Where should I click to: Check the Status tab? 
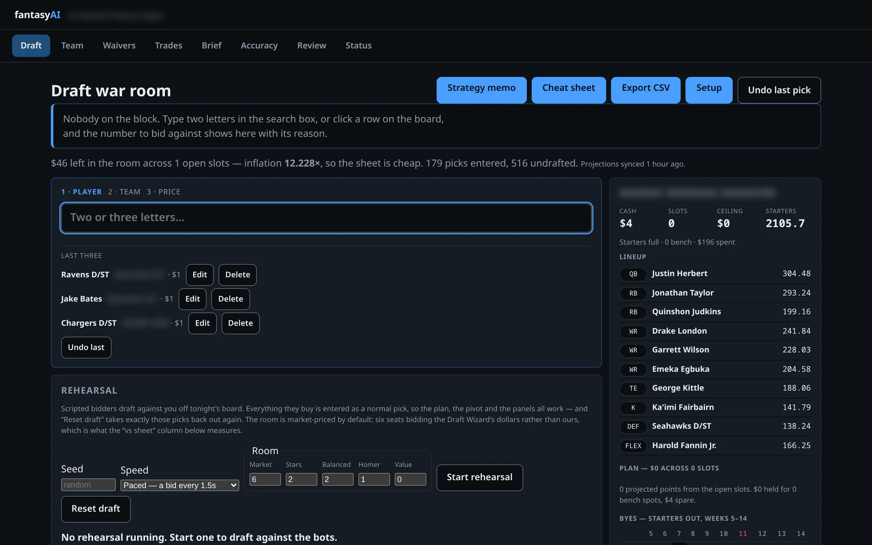coord(358,45)
